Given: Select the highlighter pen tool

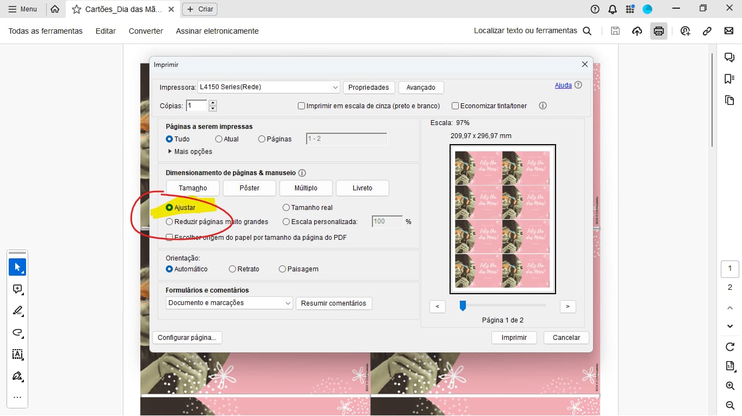Looking at the screenshot, I should point(17,311).
